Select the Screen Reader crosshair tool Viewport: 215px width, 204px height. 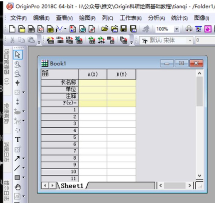pos(17,83)
